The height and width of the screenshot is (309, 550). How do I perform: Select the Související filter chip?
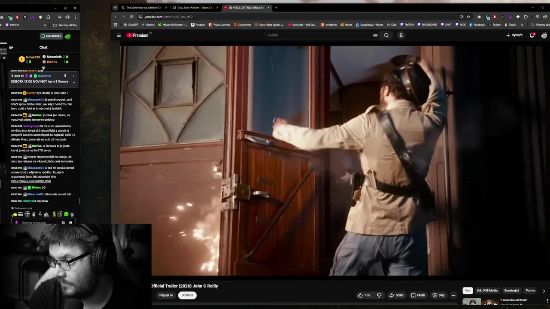coord(511,291)
